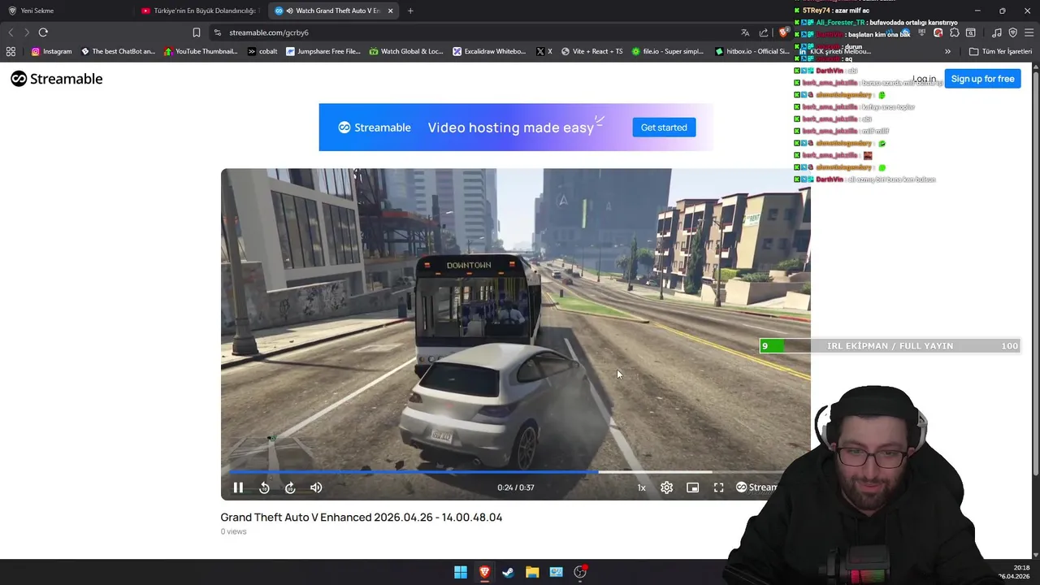Open a new browser tab
Image resolution: width=1040 pixels, height=585 pixels.
pos(410,11)
